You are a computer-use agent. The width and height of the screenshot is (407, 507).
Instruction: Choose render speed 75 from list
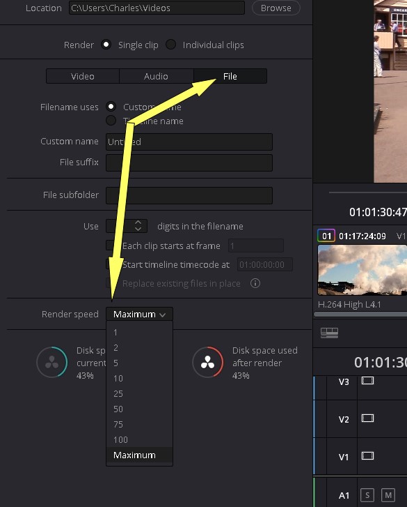pyautogui.click(x=139, y=424)
